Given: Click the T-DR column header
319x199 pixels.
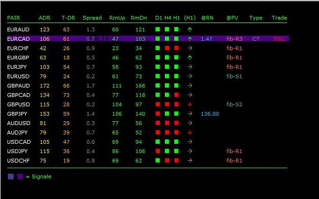Looking at the screenshot, I should coord(68,18).
